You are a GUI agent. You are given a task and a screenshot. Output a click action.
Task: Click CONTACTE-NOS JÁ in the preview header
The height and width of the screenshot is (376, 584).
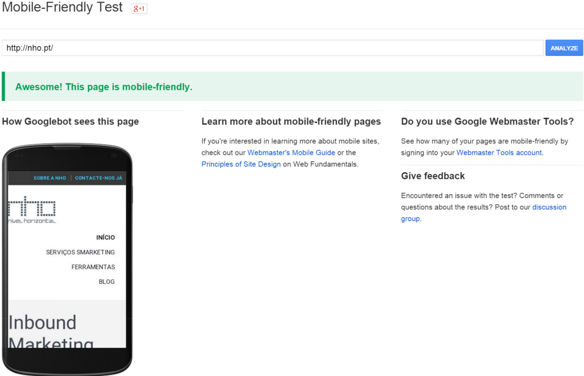tap(98, 178)
